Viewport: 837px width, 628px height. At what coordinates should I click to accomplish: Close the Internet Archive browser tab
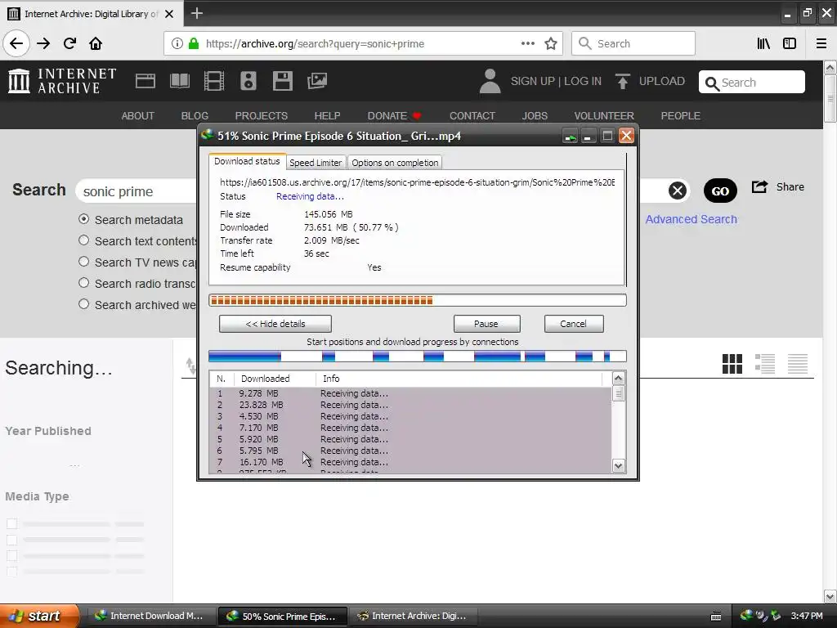pyautogui.click(x=169, y=14)
